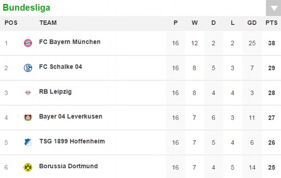Select the TSG 1899 Hoffenheim team name
Screen dimensions: 281x178
pos(71,142)
